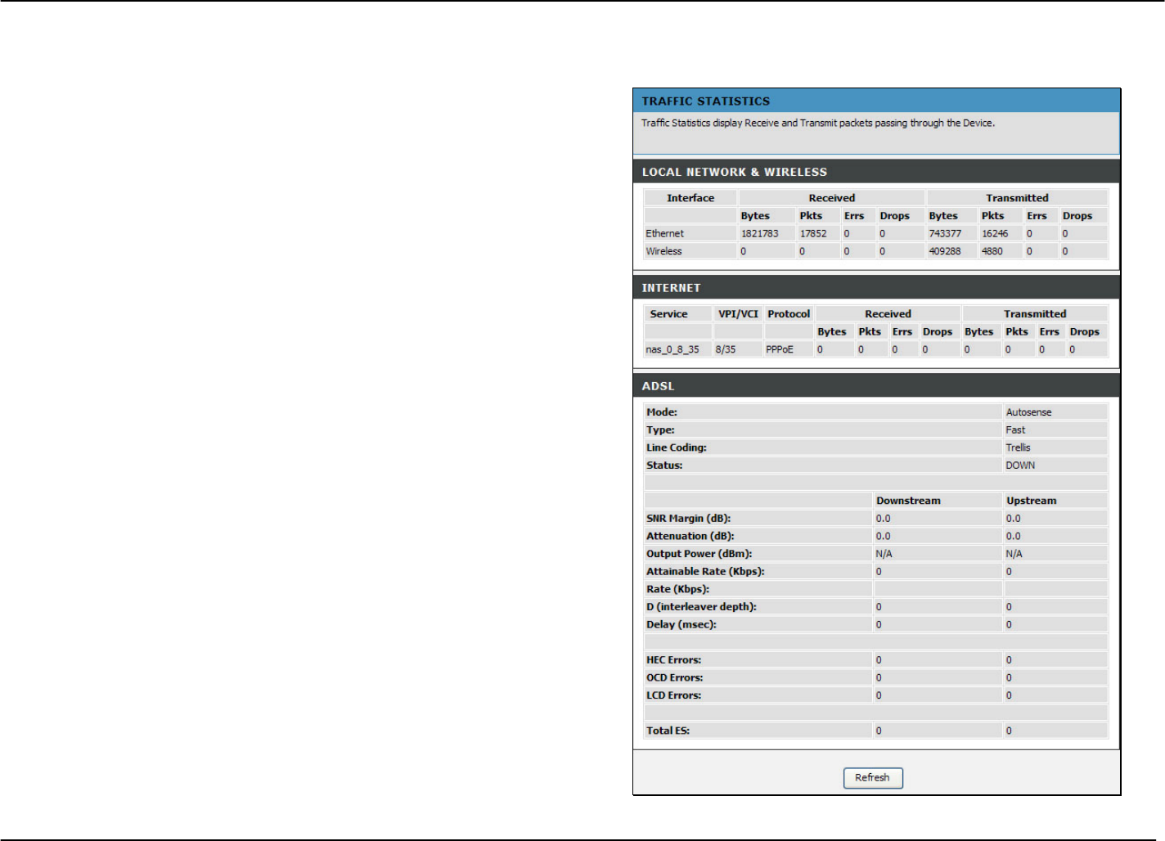1165x841 pixels.
Task: Click the Trellis line coding value
Action: [1018, 448]
